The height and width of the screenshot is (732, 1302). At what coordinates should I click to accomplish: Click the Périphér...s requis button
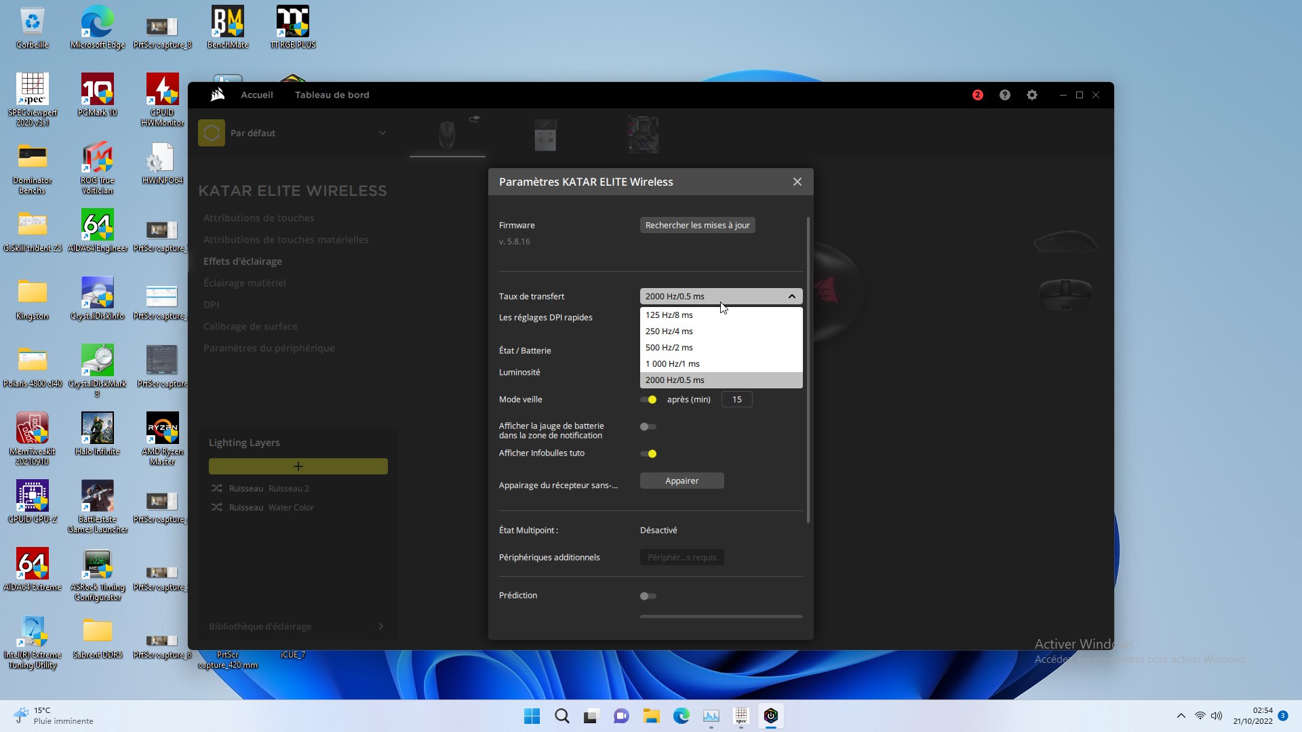click(682, 557)
